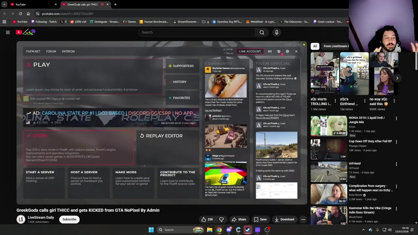Click the YouTube search input field
The image size is (418, 235).
[197, 32]
